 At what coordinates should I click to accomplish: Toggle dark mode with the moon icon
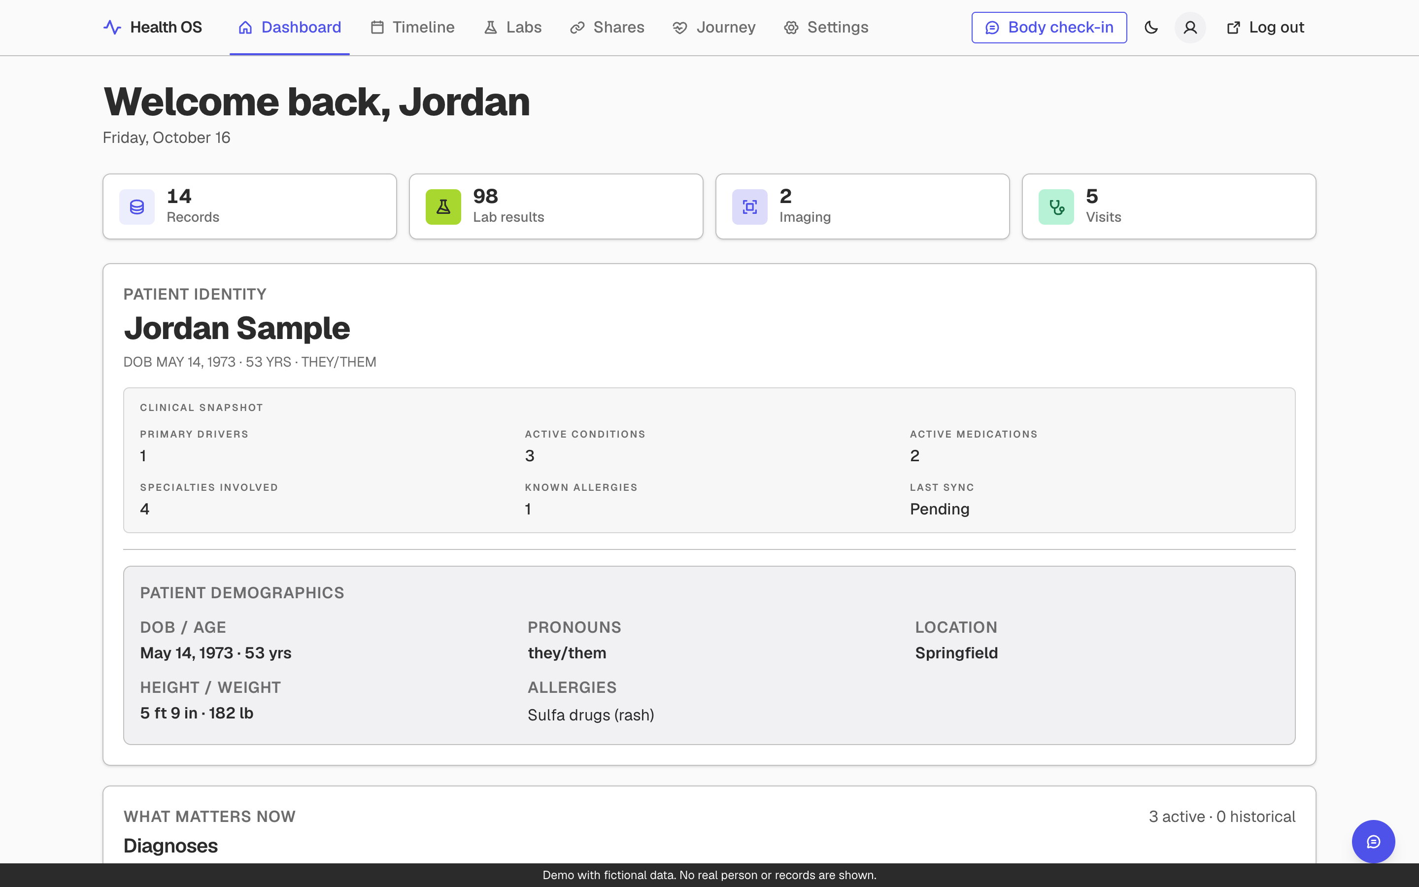click(1151, 28)
